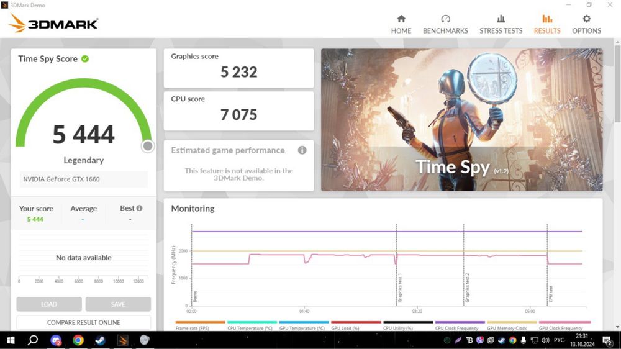The height and width of the screenshot is (349, 621).
Task: Open Steam from the taskbar
Action: click(x=100, y=340)
